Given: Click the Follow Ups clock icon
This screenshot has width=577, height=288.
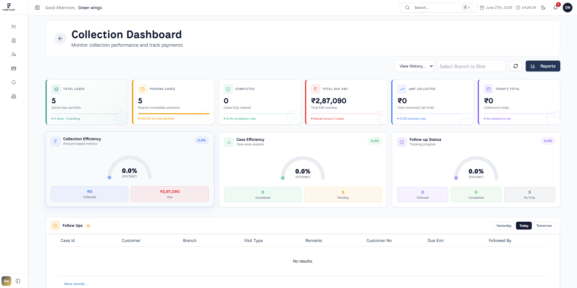Looking at the screenshot, I should click(55, 226).
